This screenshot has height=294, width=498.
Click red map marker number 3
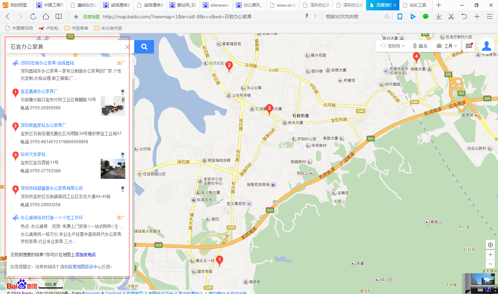point(269,109)
